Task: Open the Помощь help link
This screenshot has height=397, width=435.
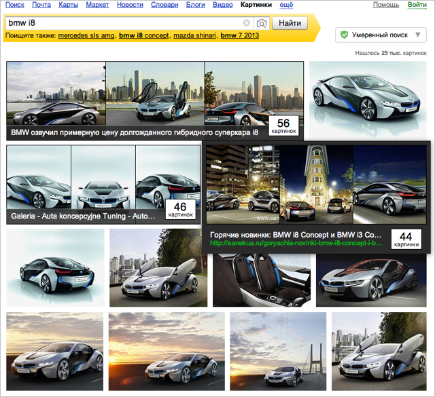Action: pos(386,5)
